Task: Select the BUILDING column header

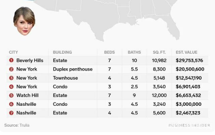Action: (62, 52)
